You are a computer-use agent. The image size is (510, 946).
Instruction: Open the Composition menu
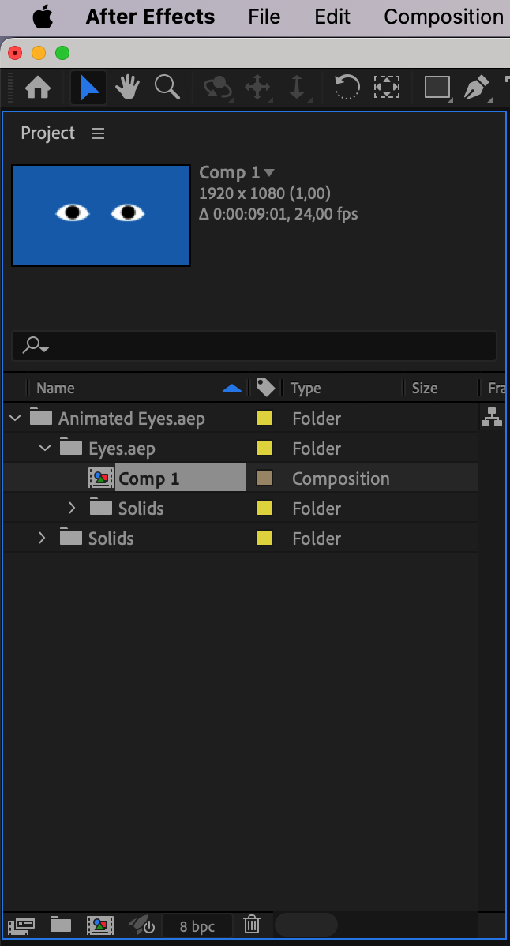(444, 17)
